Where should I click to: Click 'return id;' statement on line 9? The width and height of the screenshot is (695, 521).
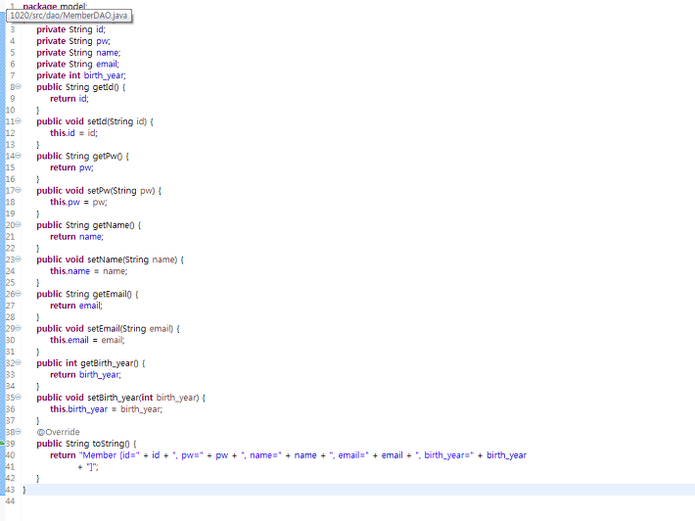69,99
